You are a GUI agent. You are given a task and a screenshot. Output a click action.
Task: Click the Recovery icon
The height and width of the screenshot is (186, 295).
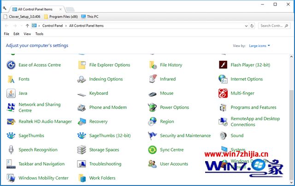click(82, 122)
